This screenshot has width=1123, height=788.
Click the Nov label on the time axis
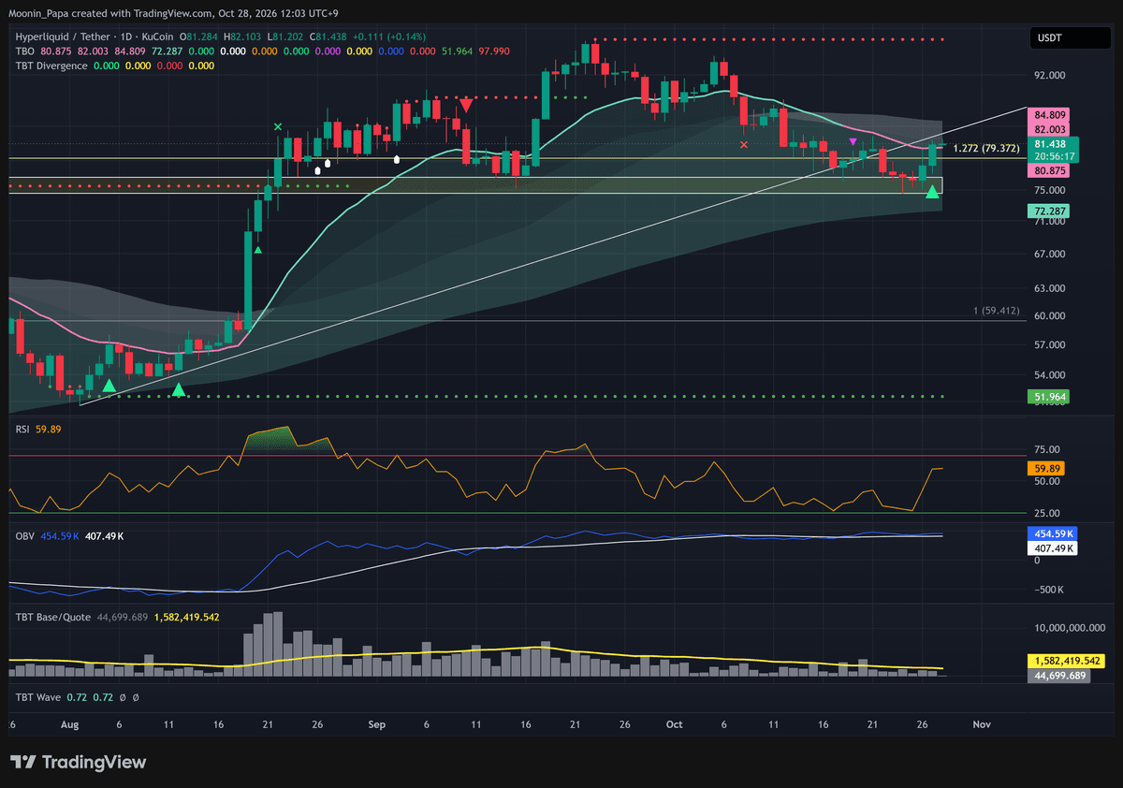[x=981, y=724]
